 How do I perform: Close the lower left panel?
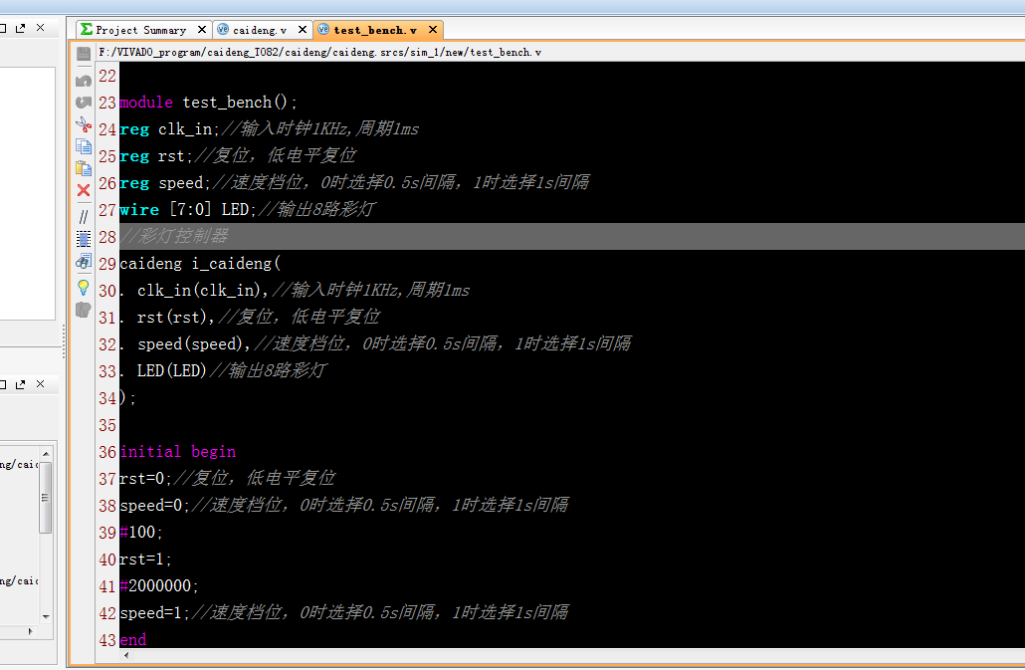click(x=41, y=383)
